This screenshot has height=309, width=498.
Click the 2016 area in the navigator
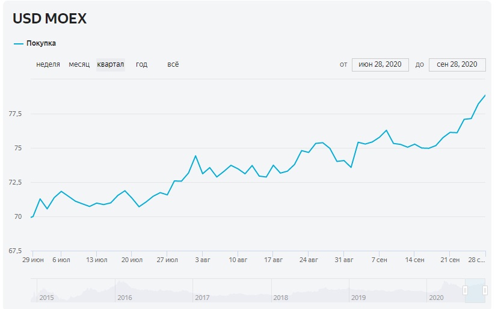(x=124, y=297)
